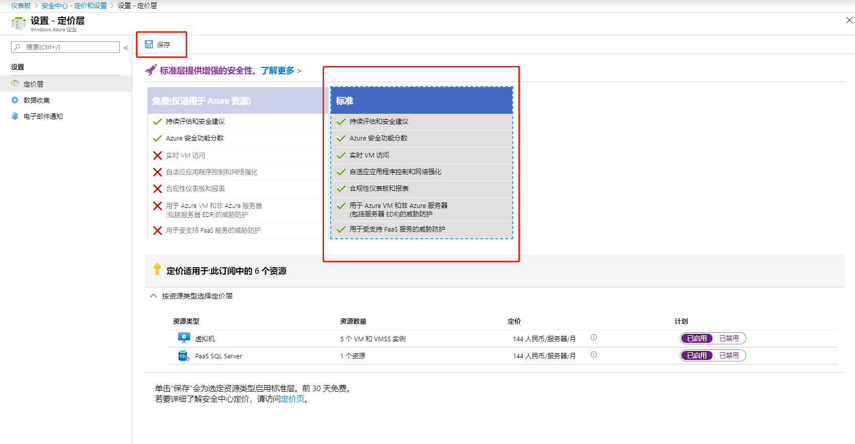The image size is (855, 444).
Task: Click the 资源类型 column header
Action: 186,321
